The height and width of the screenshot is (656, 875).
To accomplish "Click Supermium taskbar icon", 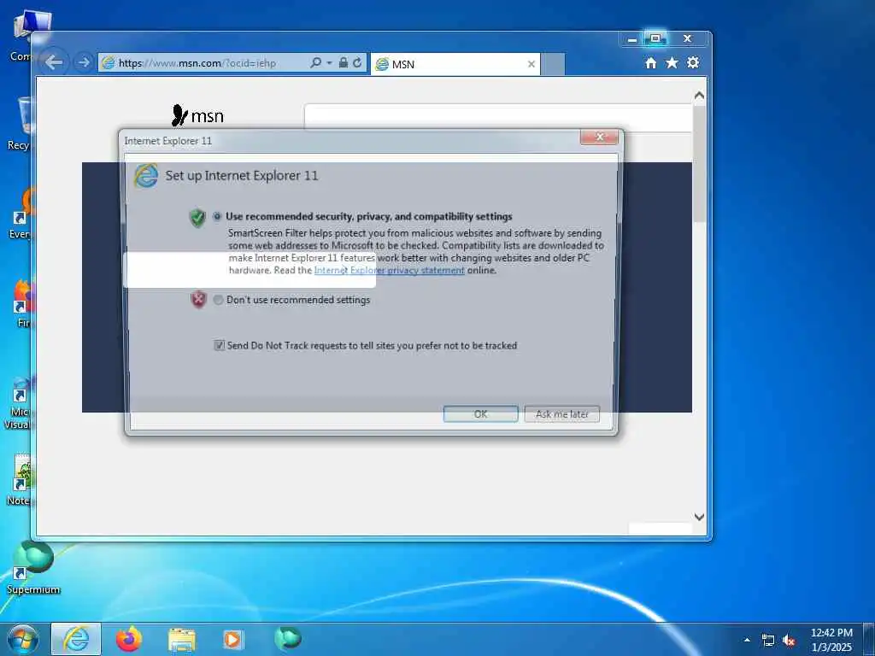I will [288, 638].
